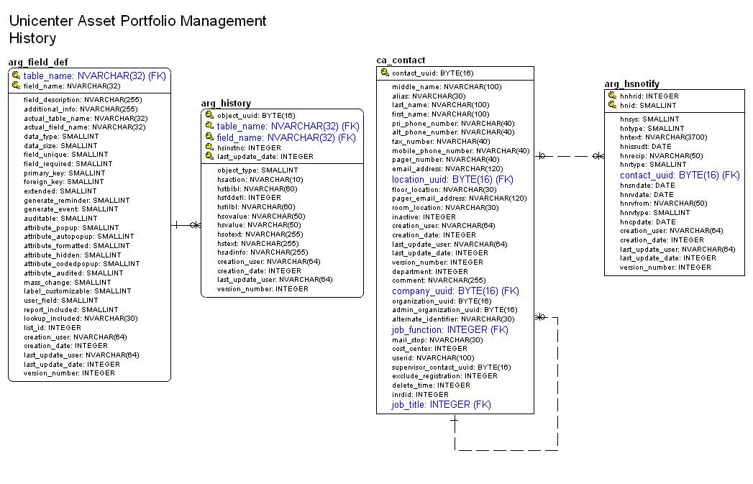Select hsadinfo: NVARCHAR(255) row
753x484 pixels.
coord(263,252)
